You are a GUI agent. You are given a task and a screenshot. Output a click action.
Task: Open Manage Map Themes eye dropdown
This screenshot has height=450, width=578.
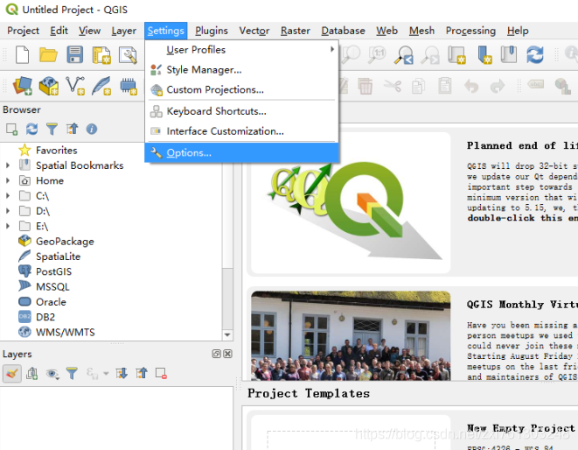[x=52, y=374]
